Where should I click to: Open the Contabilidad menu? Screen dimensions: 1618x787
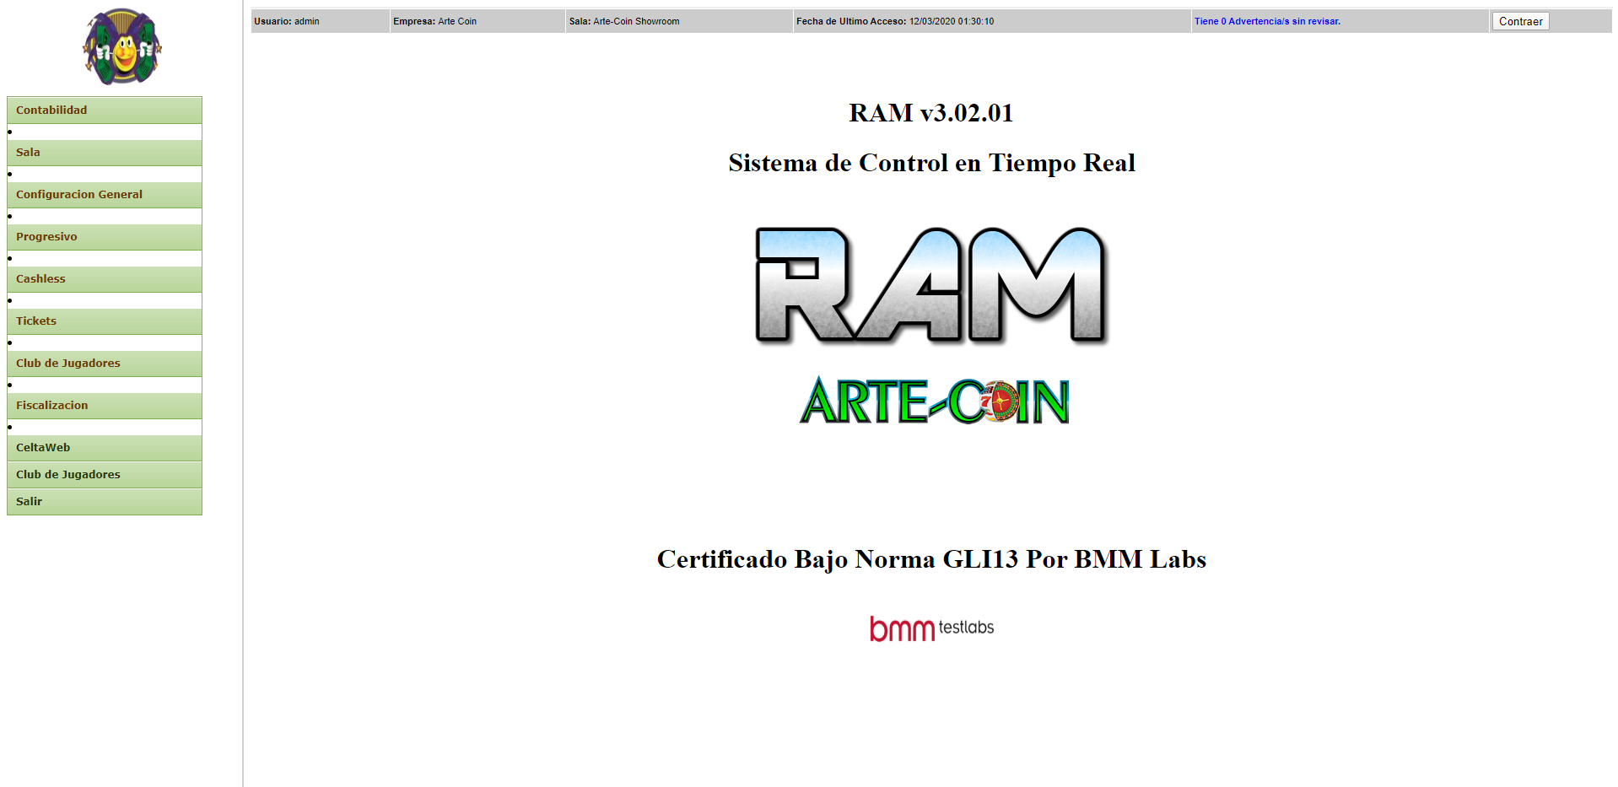pos(105,111)
